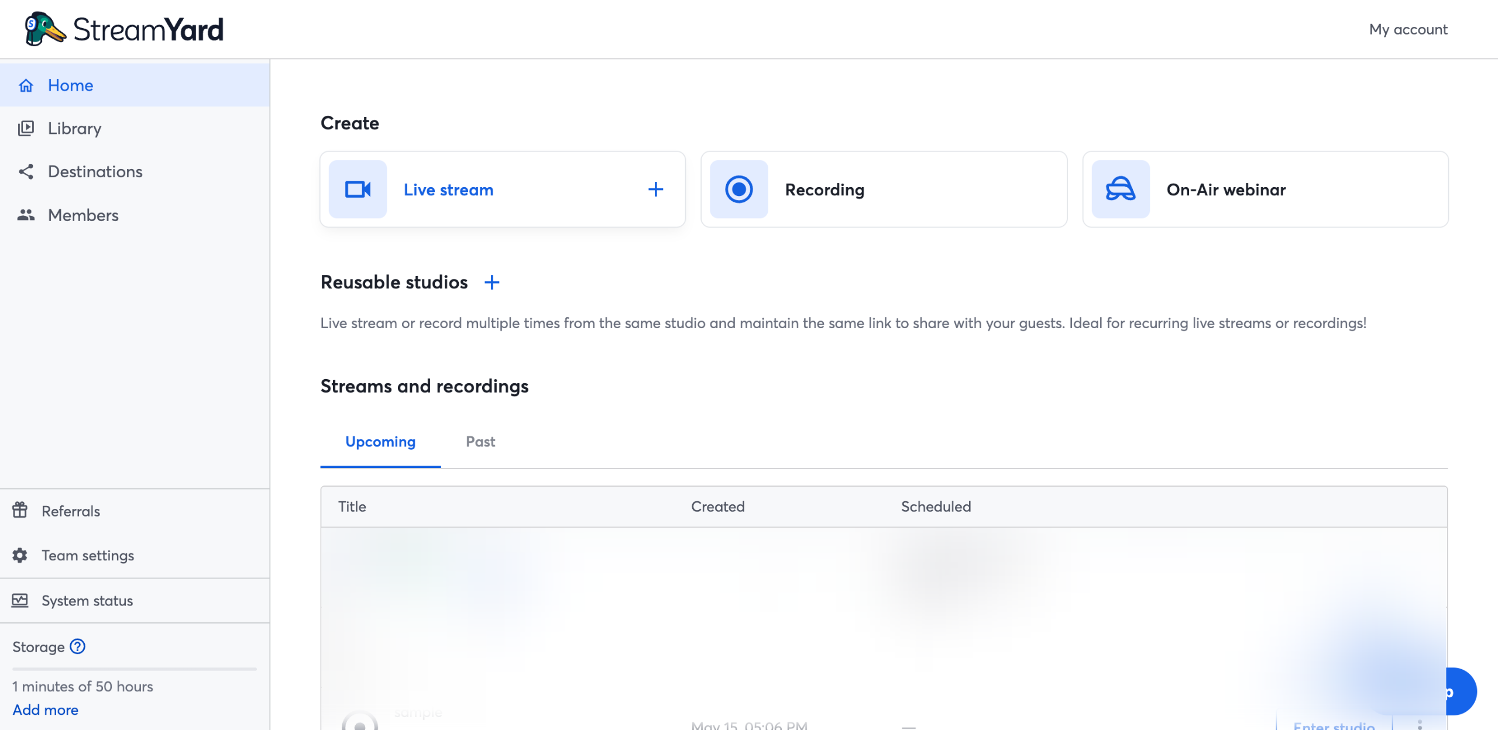The height and width of the screenshot is (730, 1498).
Task: Click the Add more storage link
Action: (46, 710)
